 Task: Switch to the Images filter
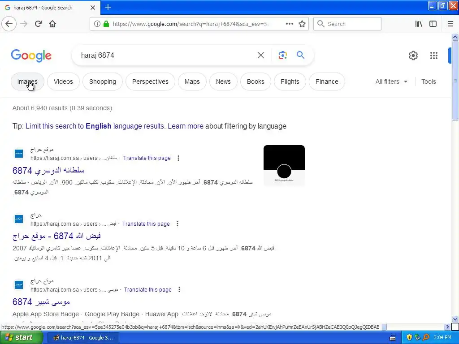(27, 82)
